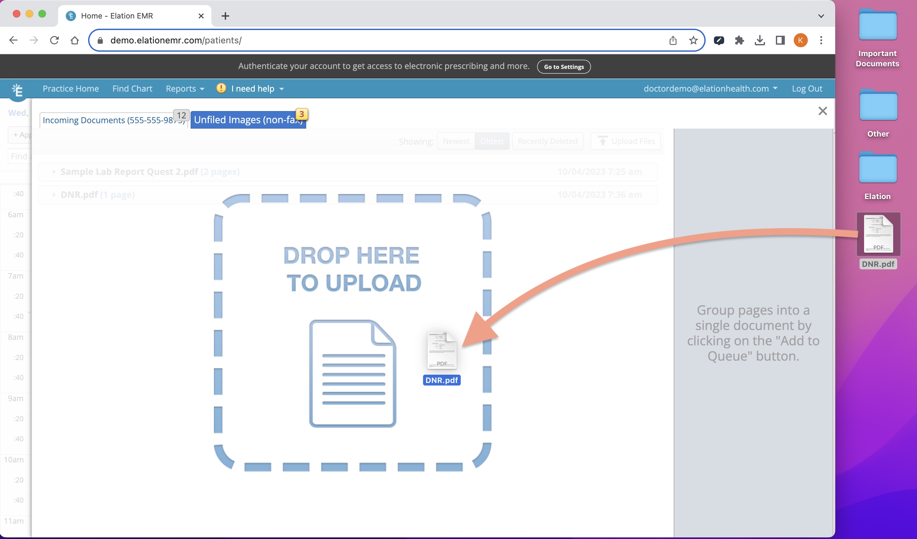Screen dimensions: 917x539
Task: View Recently Deleted documents
Action: tap(548, 141)
